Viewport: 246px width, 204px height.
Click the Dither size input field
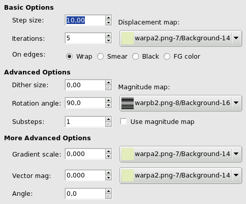[85, 85]
